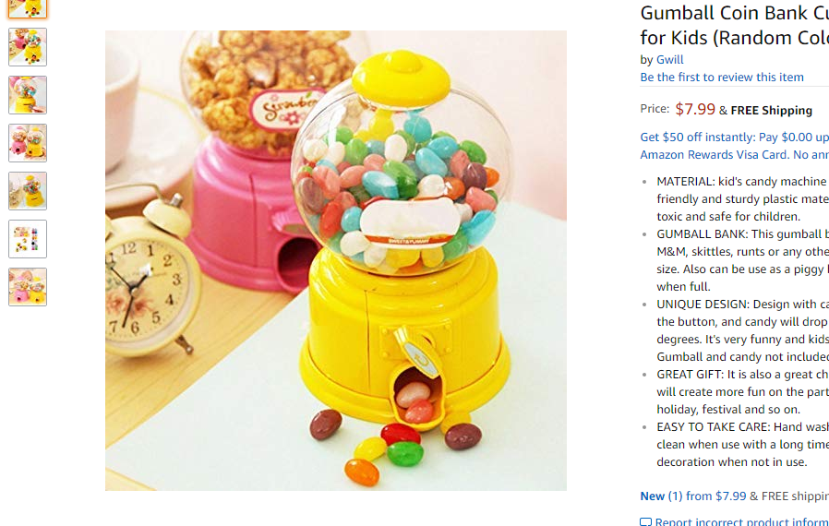The height and width of the screenshot is (526, 829).
Task: Click the bold 'FREE Shipping' text
Action: [772, 111]
